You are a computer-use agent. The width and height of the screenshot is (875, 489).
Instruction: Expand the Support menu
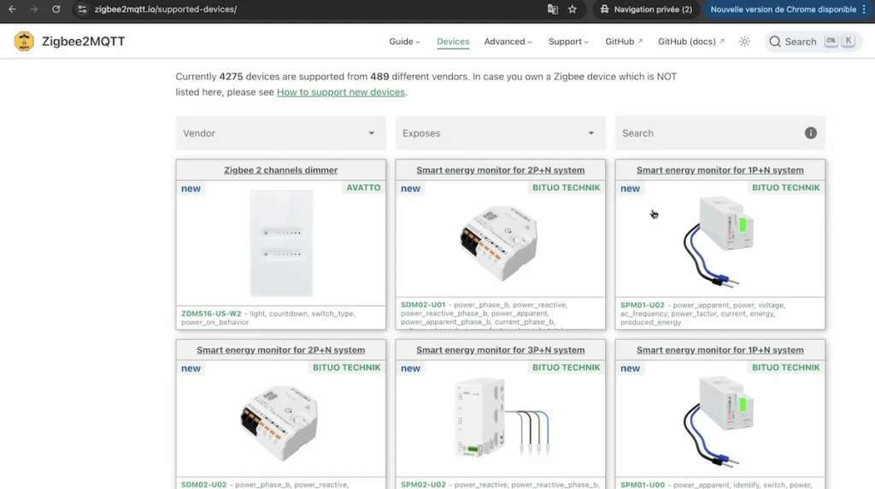pos(568,41)
